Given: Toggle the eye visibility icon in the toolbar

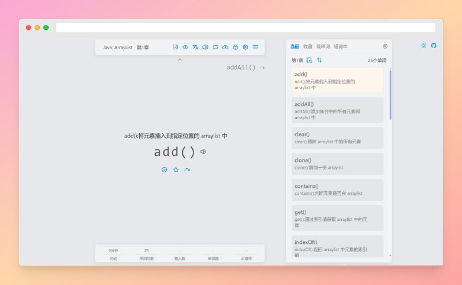Looking at the screenshot, I should point(185,47).
